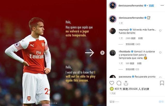Follow denissuarezfernandez via the header link
Viewport: 165px width, 106px height.
point(151,5)
